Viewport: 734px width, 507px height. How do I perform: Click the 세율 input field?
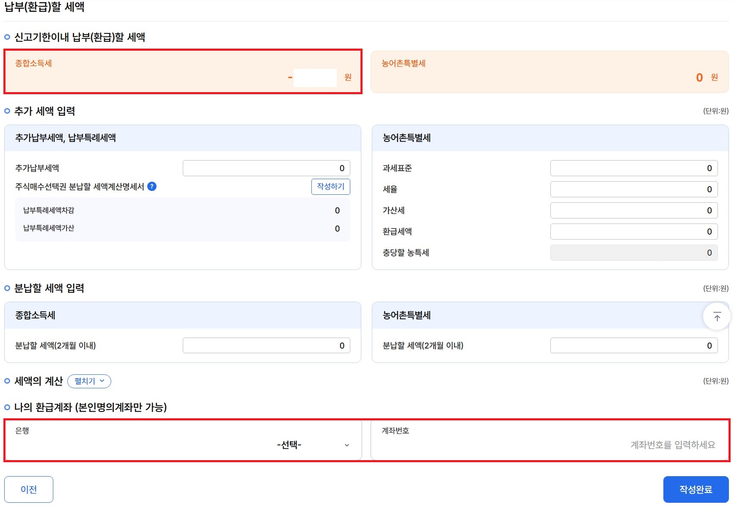(634, 189)
